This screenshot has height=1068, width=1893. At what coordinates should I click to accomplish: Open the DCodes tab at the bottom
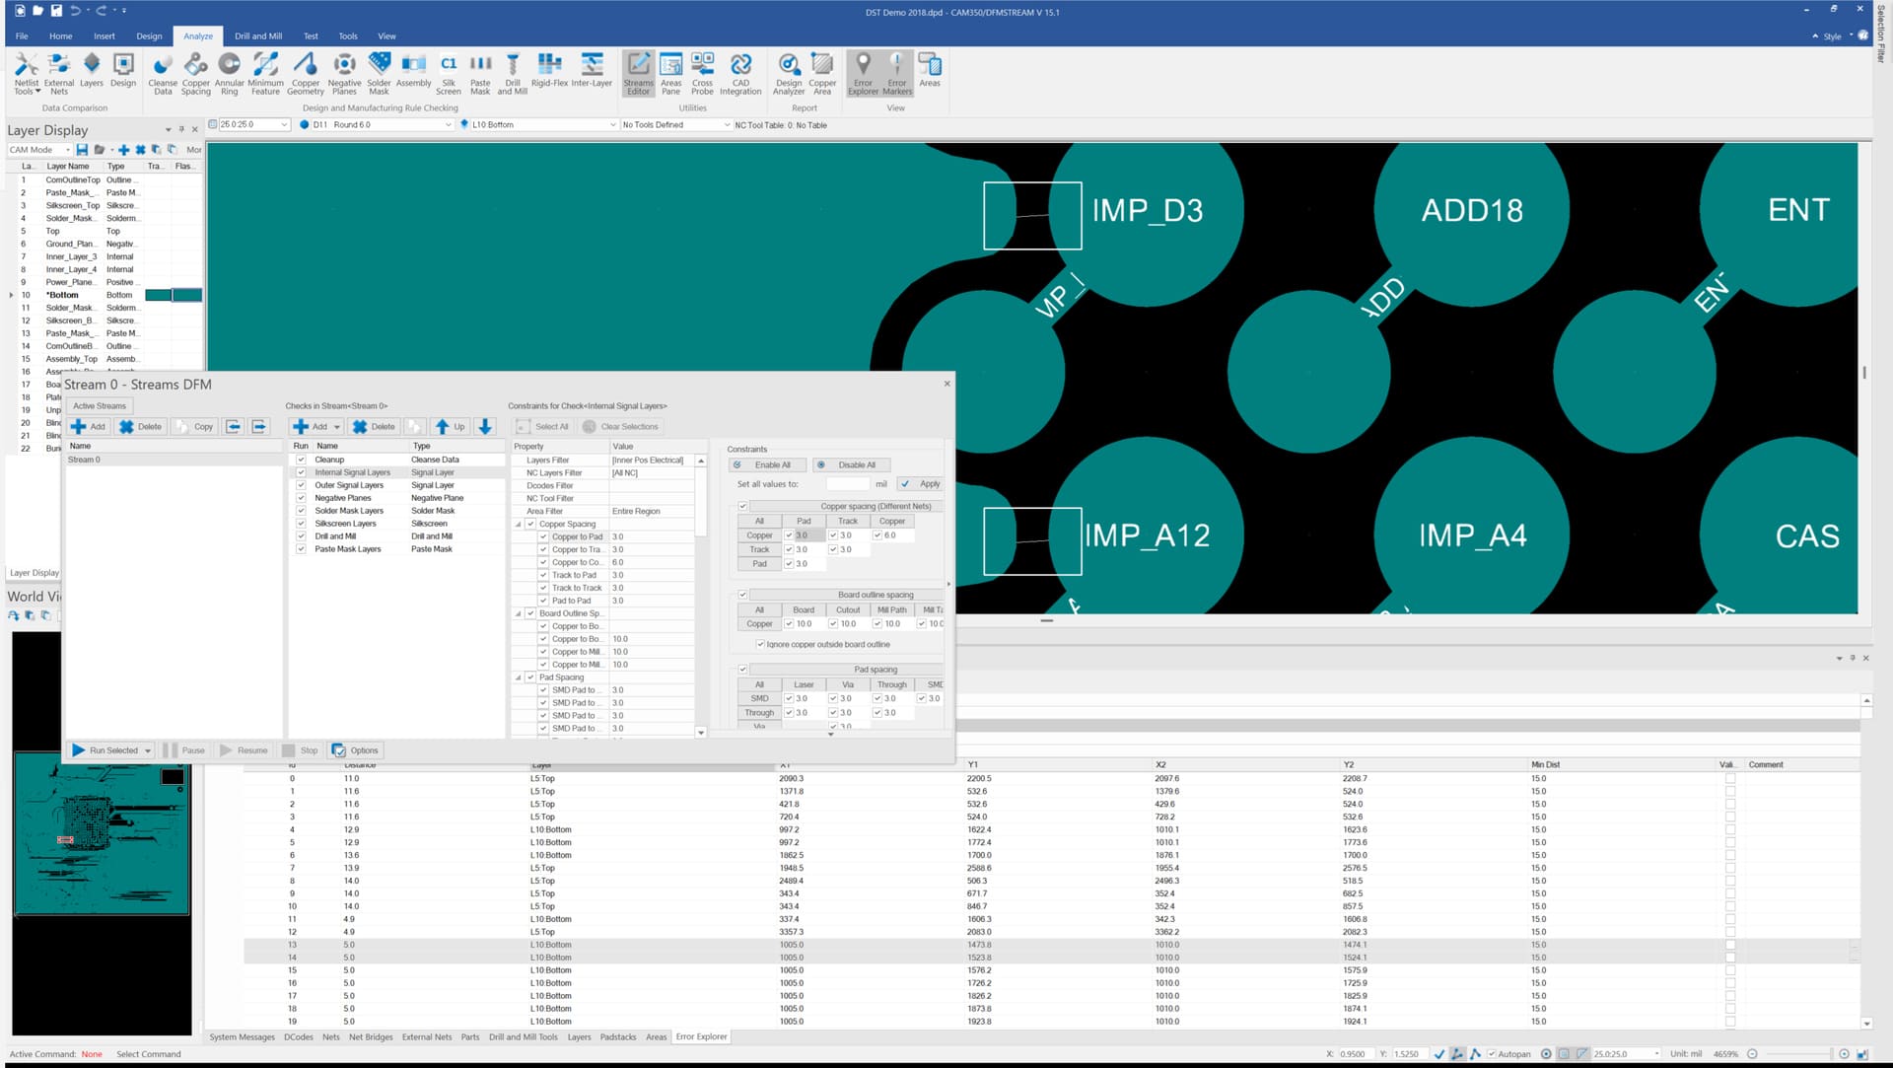(299, 1036)
